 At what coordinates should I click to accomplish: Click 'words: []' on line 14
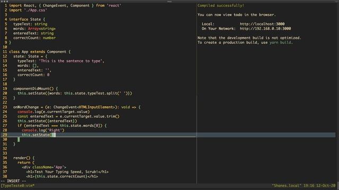coord(28,65)
